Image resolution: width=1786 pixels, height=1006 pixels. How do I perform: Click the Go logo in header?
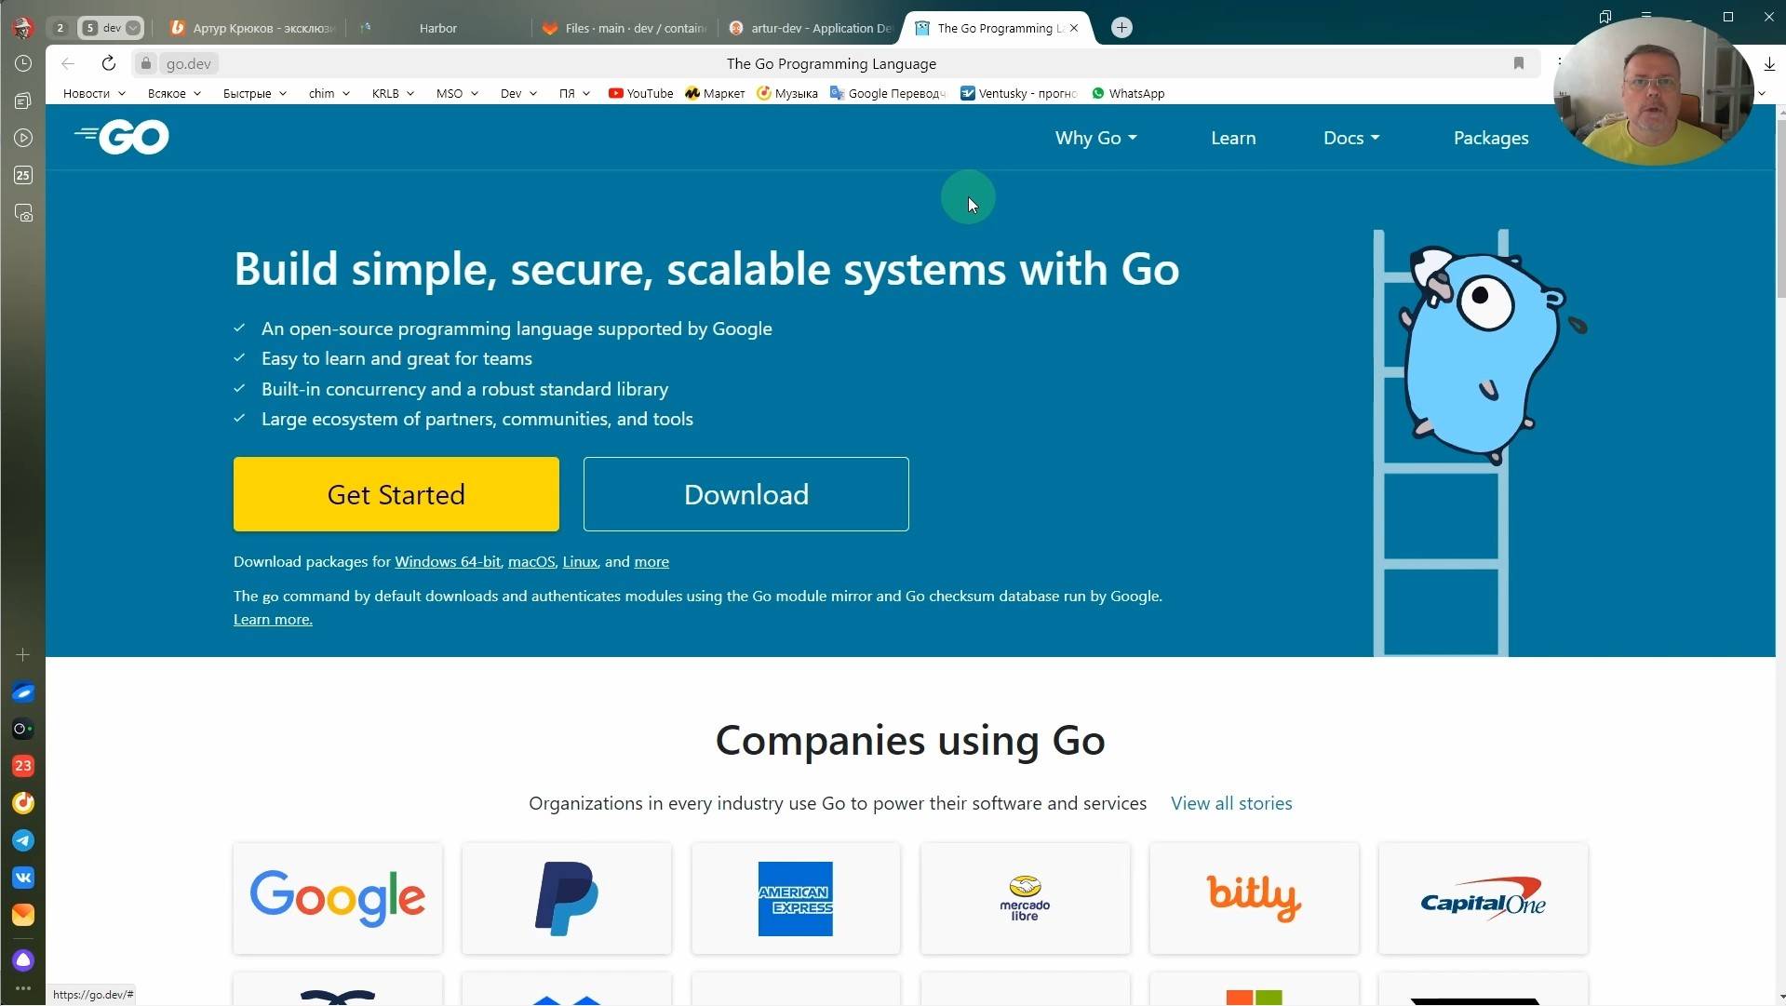point(122,138)
